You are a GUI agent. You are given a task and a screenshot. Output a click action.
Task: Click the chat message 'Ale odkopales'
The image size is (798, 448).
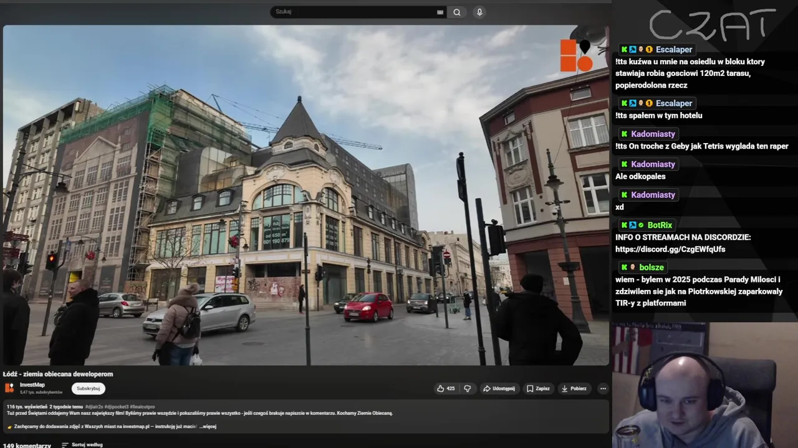pyautogui.click(x=640, y=177)
